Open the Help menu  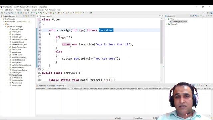point(59,10)
